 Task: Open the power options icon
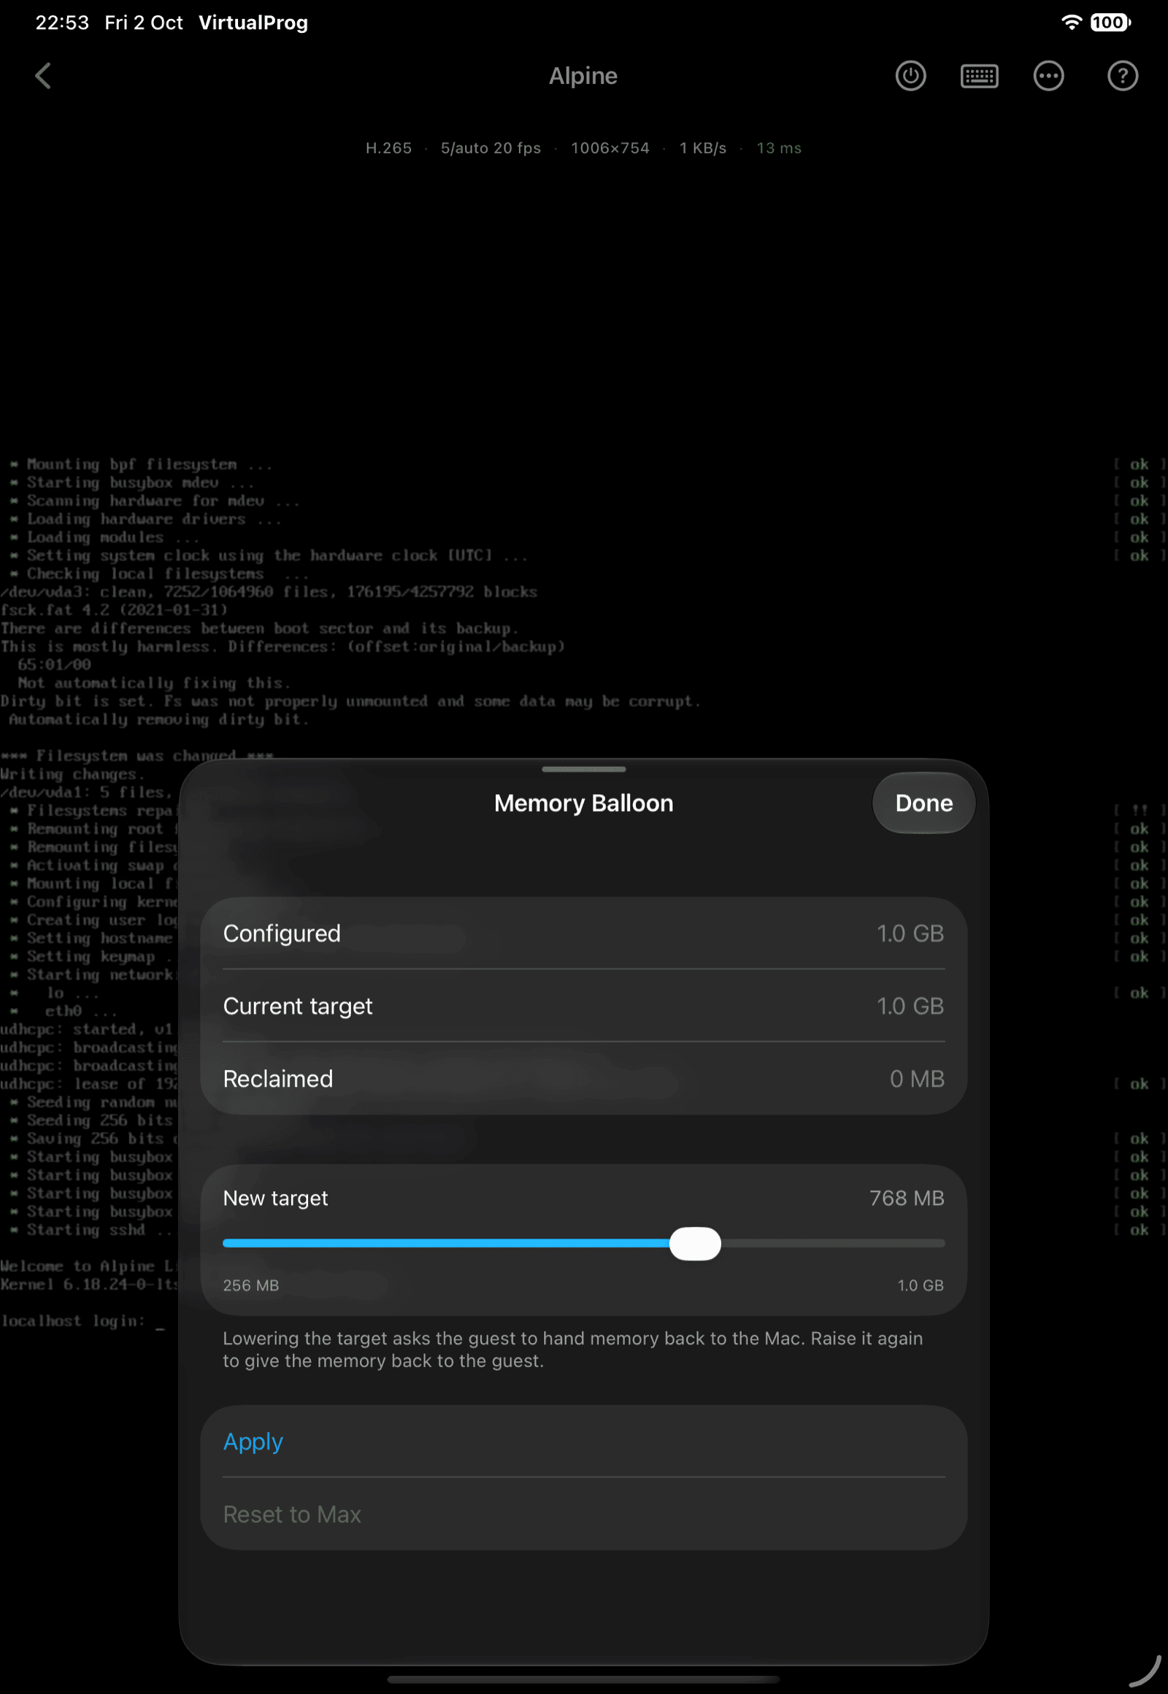pos(910,76)
